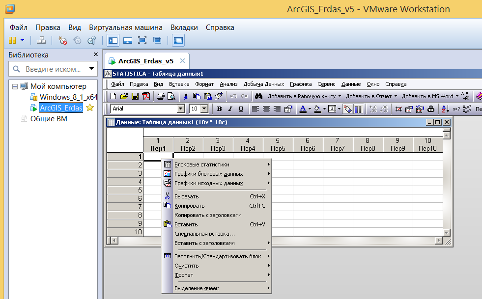
Task: Click the send Ctrl+Alt+Del icon
Action: coord(41,40)
